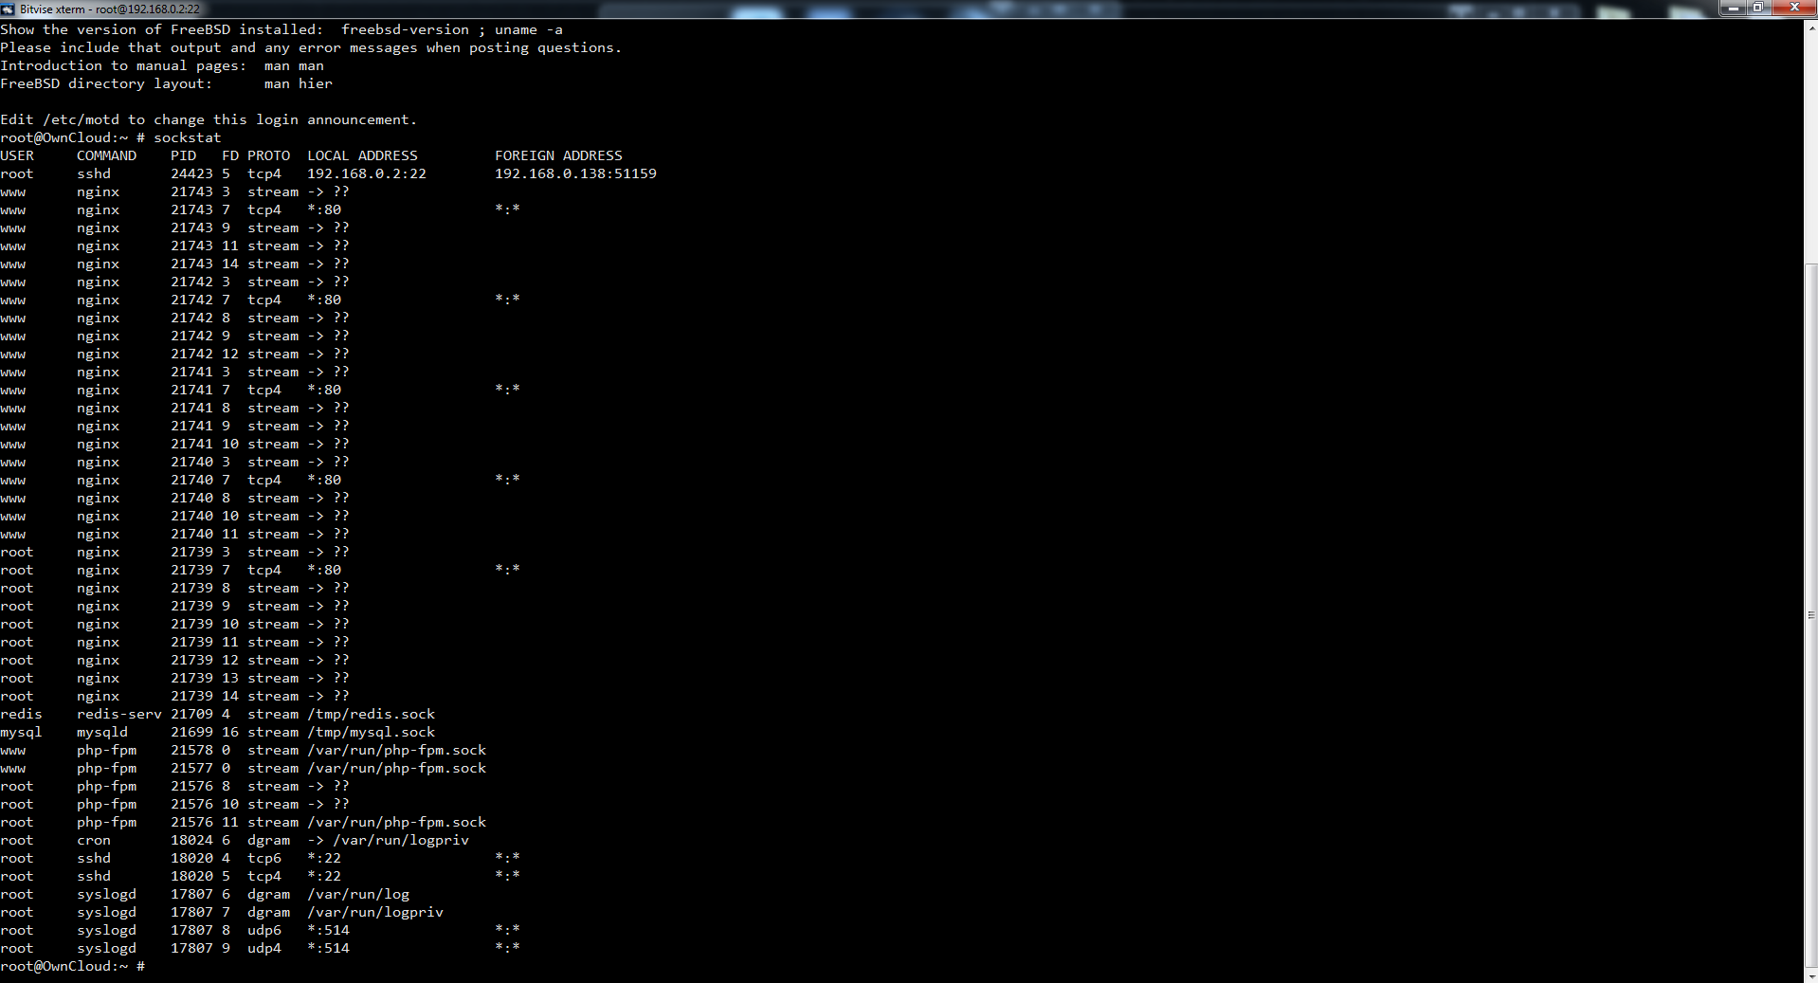1818x983 pixels.
Task: Click the scrollbar up arrow
Action: click(1810, 27)
